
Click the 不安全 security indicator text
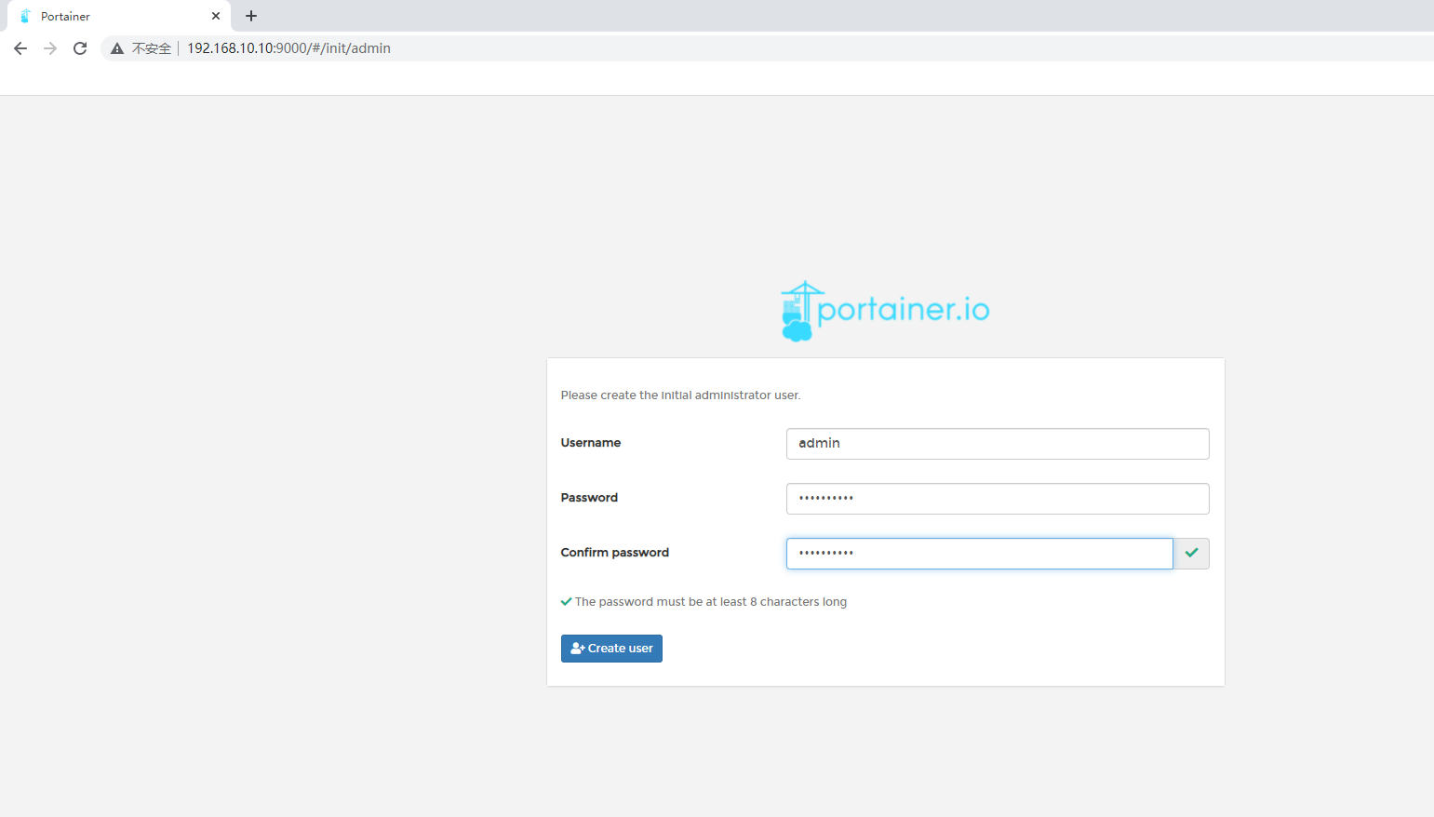click(x=152, y=48)
